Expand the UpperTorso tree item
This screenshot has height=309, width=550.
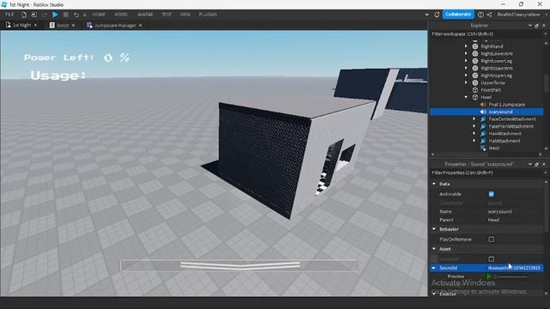click(466, 82)
